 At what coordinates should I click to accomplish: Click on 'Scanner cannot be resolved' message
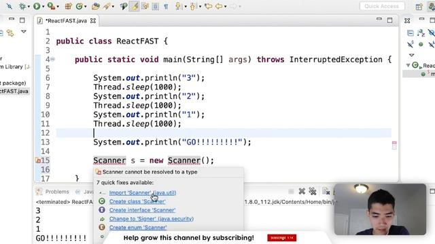pyautogui.click(x=150, y=171)
